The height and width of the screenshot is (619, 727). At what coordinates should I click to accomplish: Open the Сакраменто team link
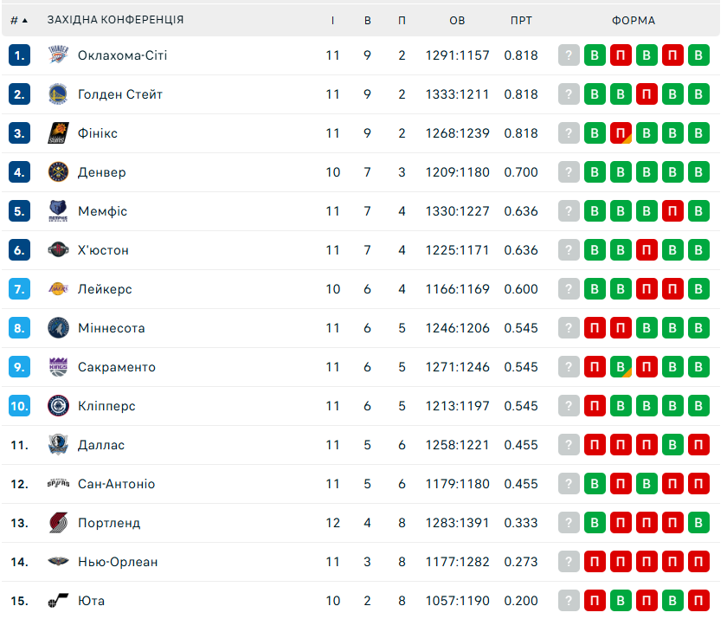point(117,367)
